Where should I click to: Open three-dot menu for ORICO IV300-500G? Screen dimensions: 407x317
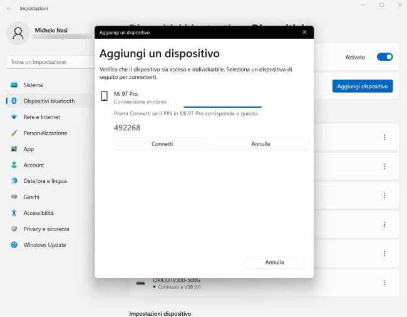(384, 283)
